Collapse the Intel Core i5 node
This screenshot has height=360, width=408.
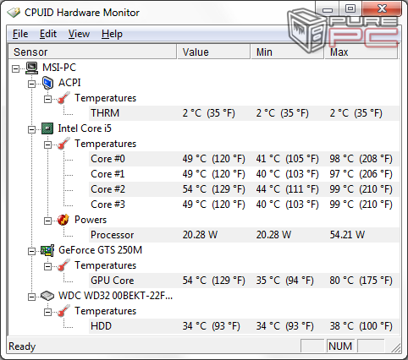31,129
